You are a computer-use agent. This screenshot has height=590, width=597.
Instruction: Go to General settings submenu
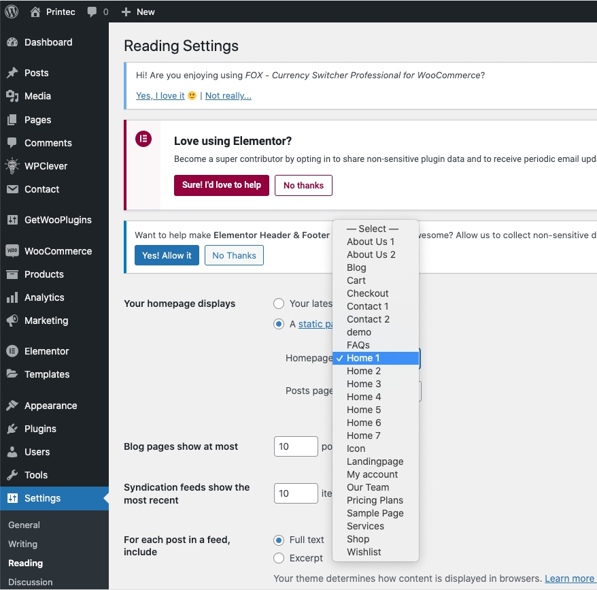[x=24, y=525]
